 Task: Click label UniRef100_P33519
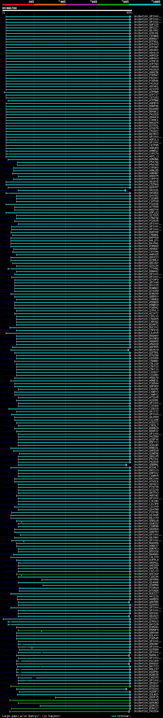(x=146, y=588)
